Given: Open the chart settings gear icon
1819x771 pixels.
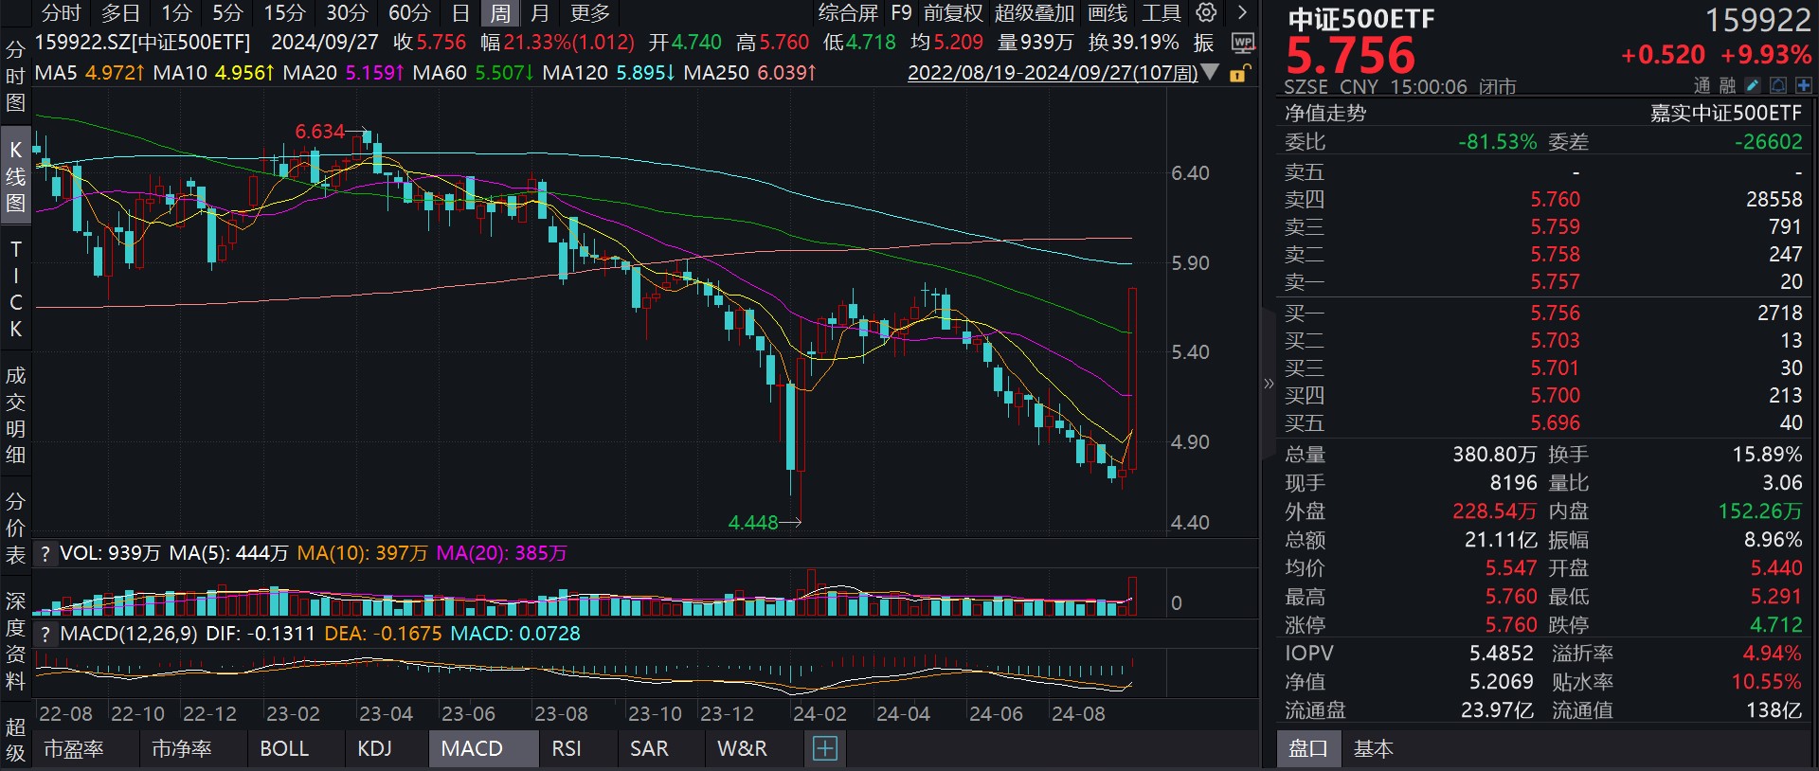Looking at the screenshot, I should (1206, 12).
